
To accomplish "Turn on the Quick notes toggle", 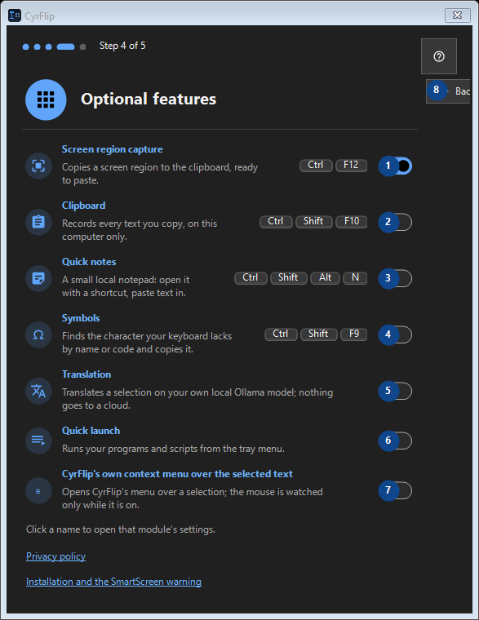I will coord(396,278).
